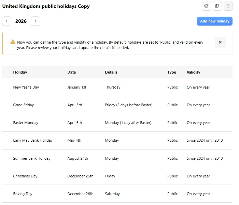Click the Validity column header
This screenshot has width=239, height=205.
pyautogui.click(x=194, y=72)
